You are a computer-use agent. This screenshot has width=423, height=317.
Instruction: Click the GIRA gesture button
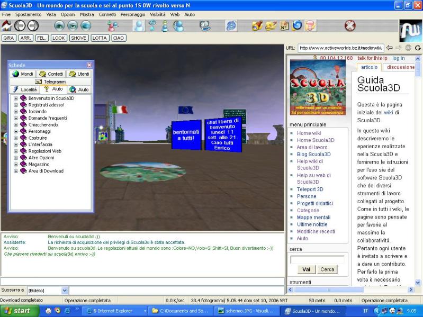point(8,38)
